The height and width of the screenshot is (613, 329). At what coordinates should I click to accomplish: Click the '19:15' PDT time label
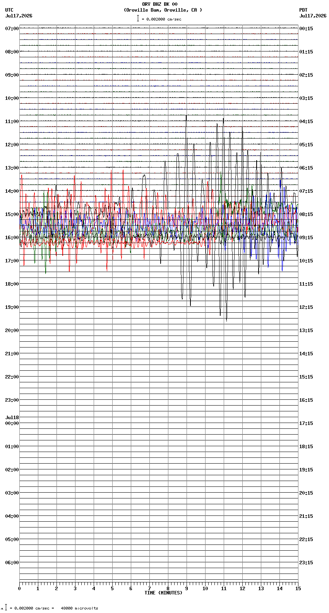pos(306,470)
